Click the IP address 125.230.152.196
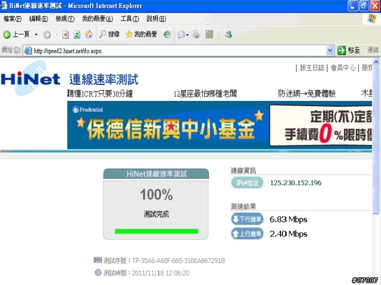This screenshot has height=285, width=381. 296,183
